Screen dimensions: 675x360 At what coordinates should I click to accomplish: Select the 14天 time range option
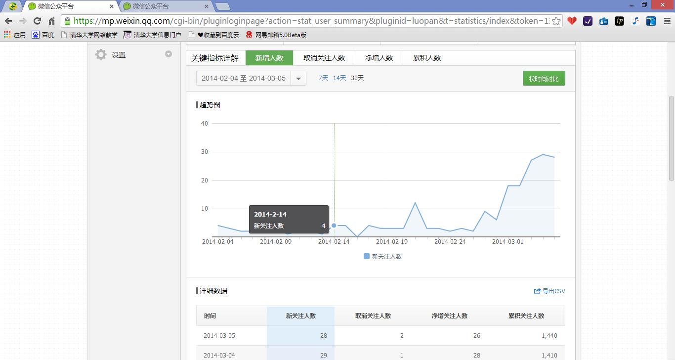[x=339, y=78]
